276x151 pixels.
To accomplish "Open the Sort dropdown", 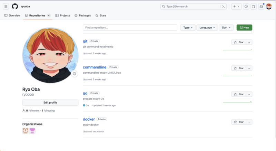I will click(x=226, y=28).
